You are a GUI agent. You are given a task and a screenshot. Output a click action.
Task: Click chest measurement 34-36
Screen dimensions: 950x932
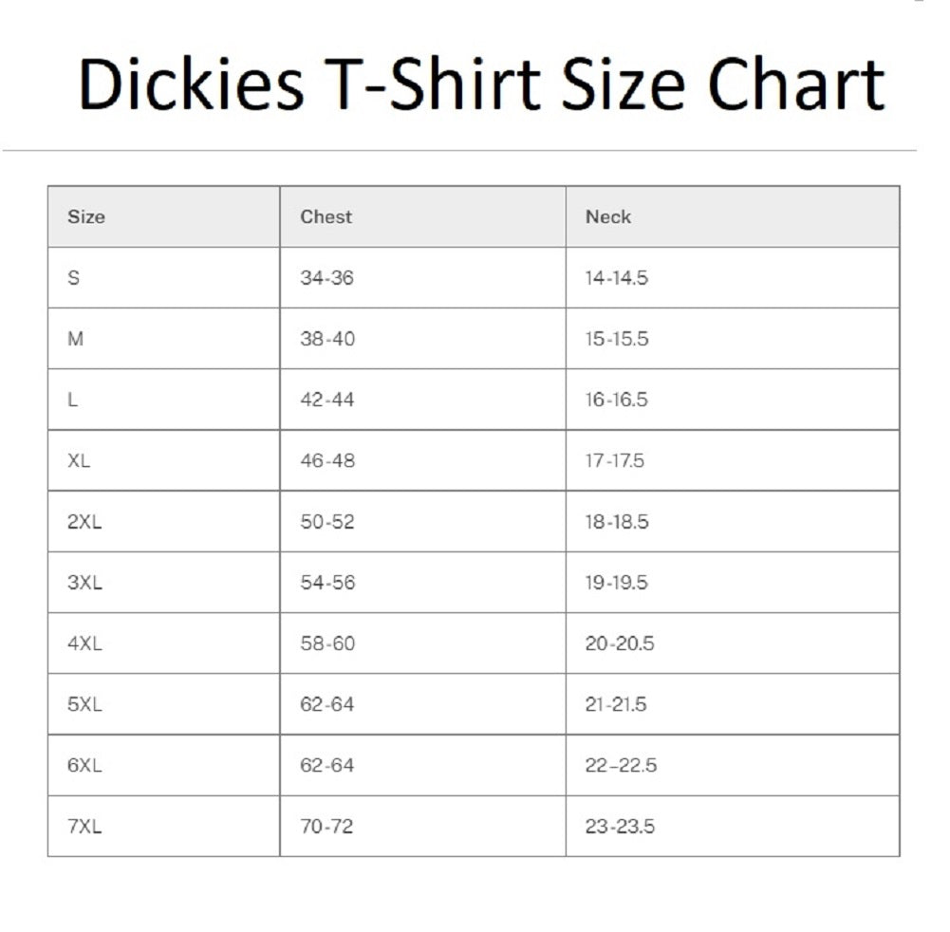(x=326, y=278)
